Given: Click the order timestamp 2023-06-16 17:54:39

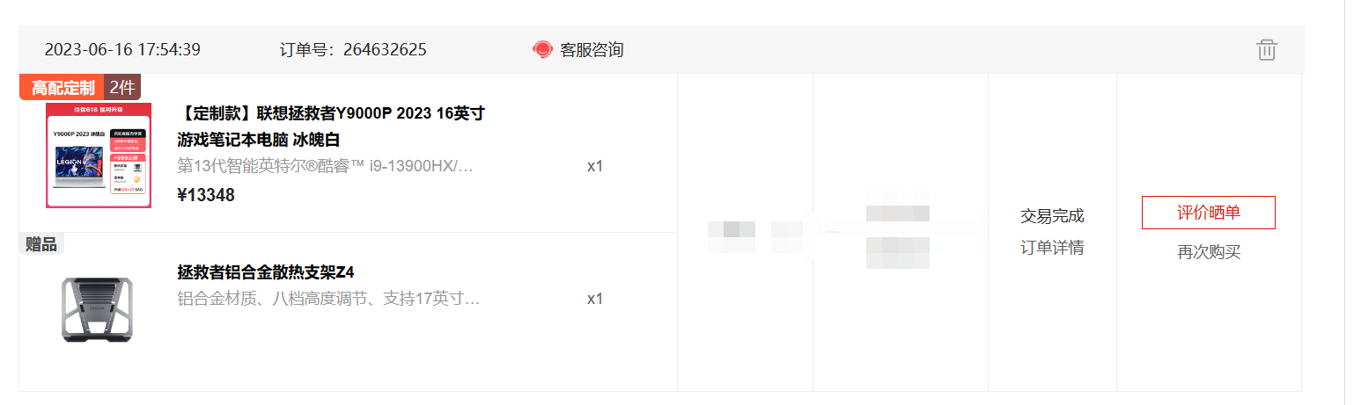Looking at the screenshot, I should point(122,50).
